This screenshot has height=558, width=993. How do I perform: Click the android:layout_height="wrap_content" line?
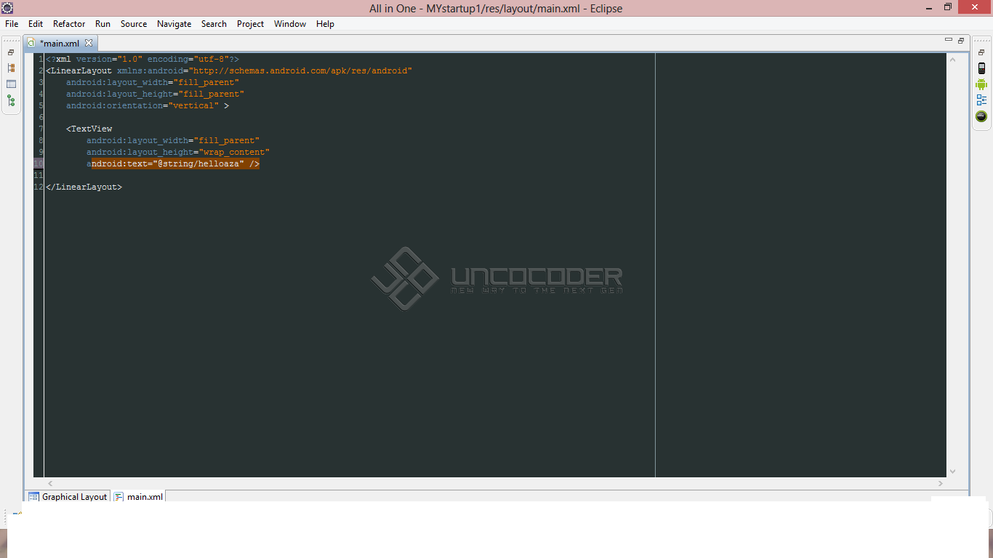coord(178,152)
